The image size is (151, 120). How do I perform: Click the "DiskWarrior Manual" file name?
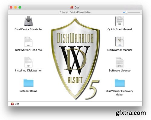tap(120, 50)
